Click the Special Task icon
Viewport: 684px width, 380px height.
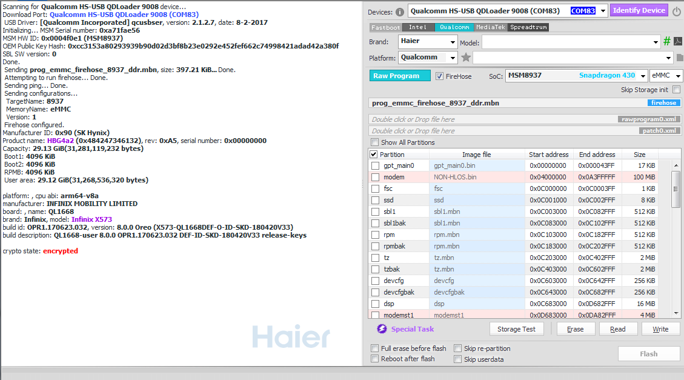click(x=382, y=329)
